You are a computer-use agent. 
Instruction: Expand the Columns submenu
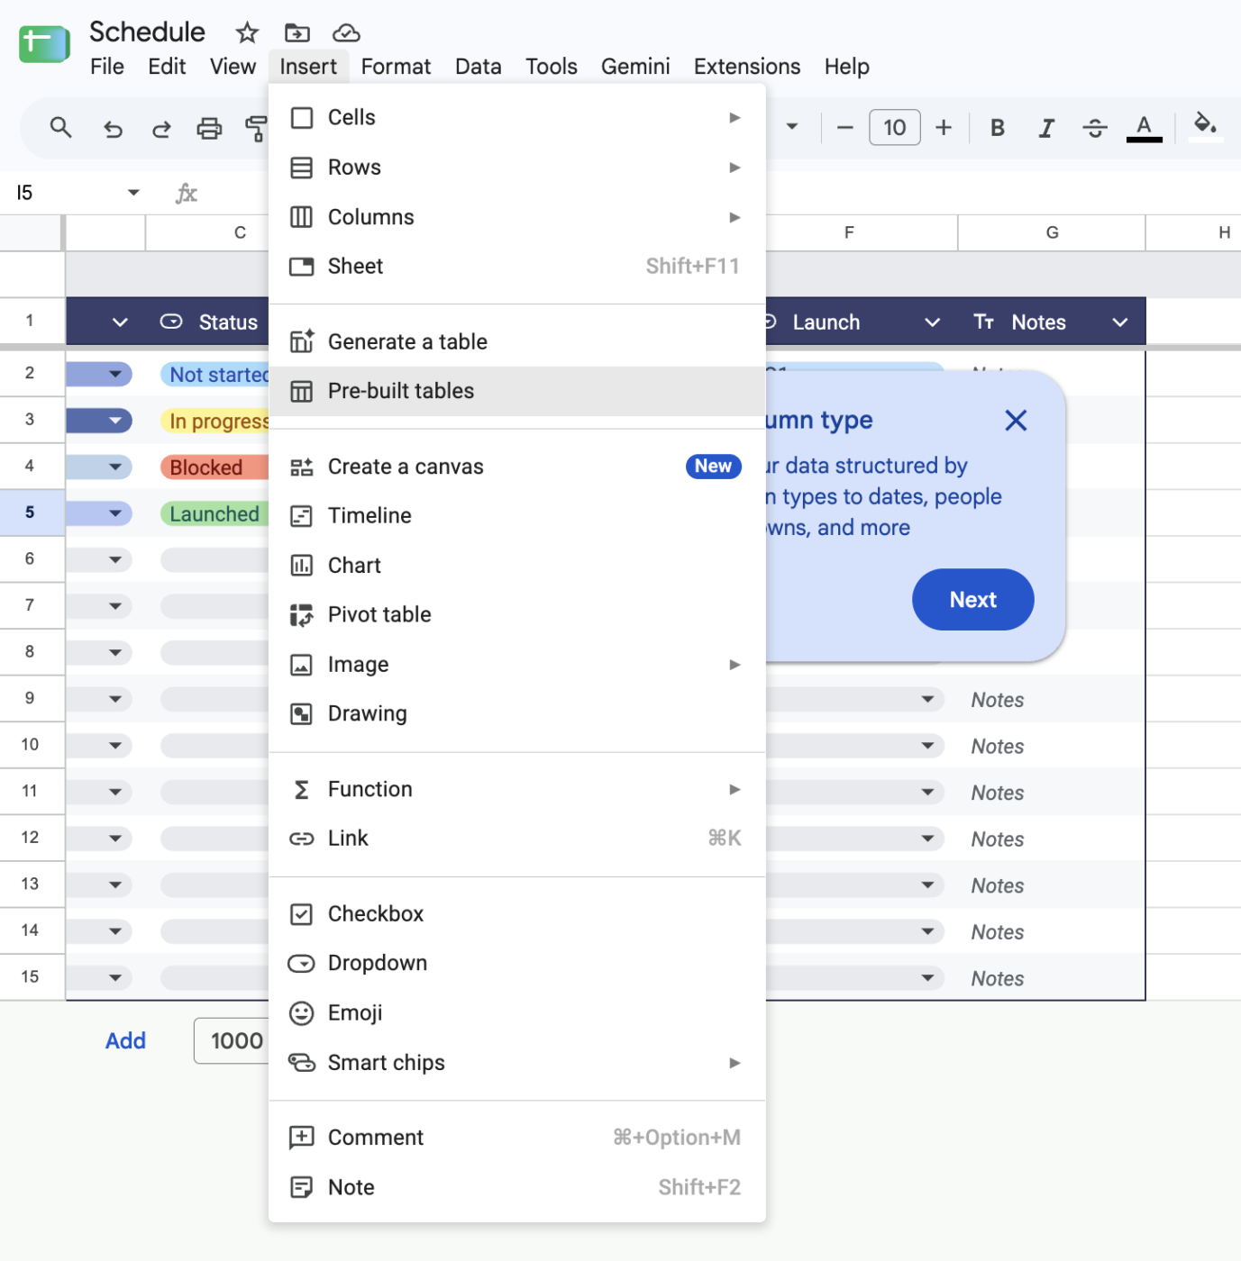(517, 217)
